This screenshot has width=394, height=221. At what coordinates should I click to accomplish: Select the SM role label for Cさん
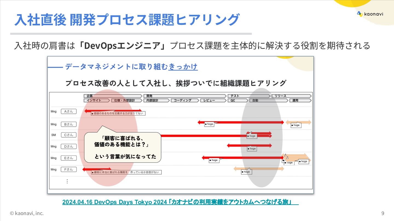click(x=54, y=135)
